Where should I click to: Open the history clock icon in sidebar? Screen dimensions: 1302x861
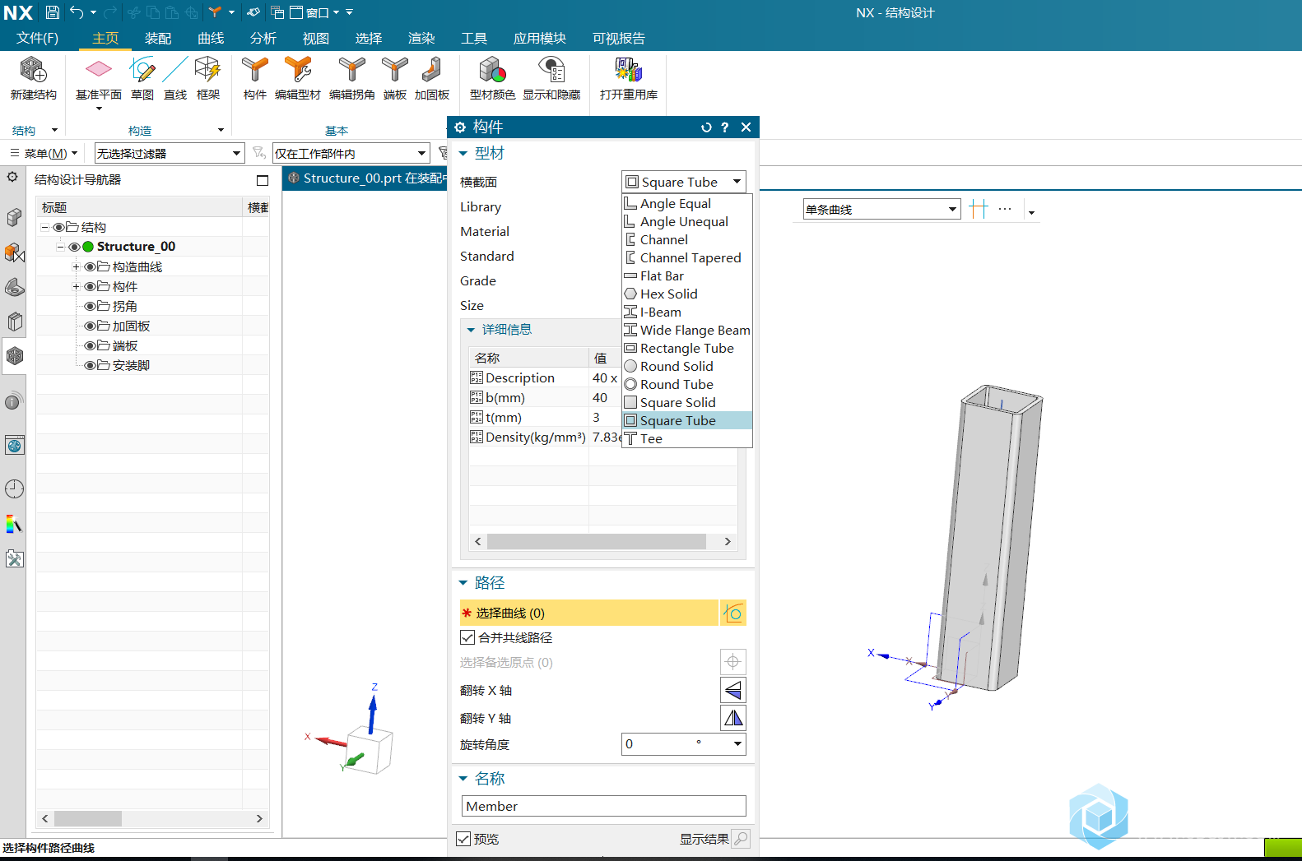pyautogui.click(x=14, y=488)
